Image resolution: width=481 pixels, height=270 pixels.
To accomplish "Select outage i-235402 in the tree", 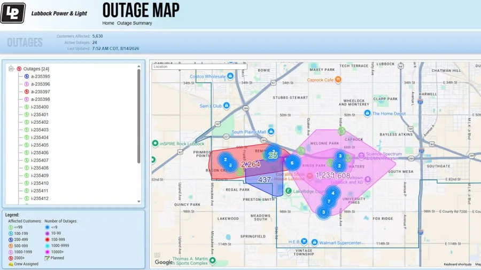I will 40,122.
